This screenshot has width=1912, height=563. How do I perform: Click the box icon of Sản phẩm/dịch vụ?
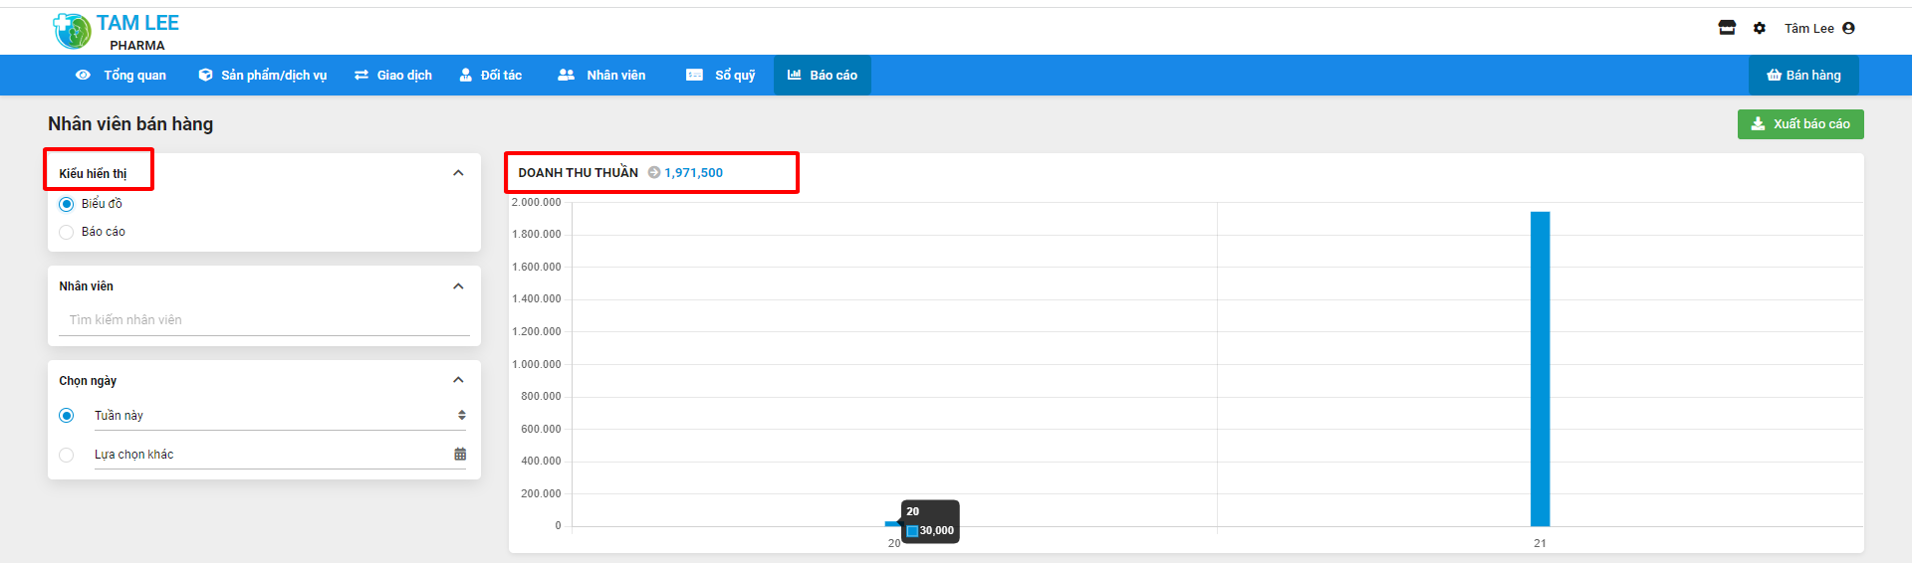(205, 76)
